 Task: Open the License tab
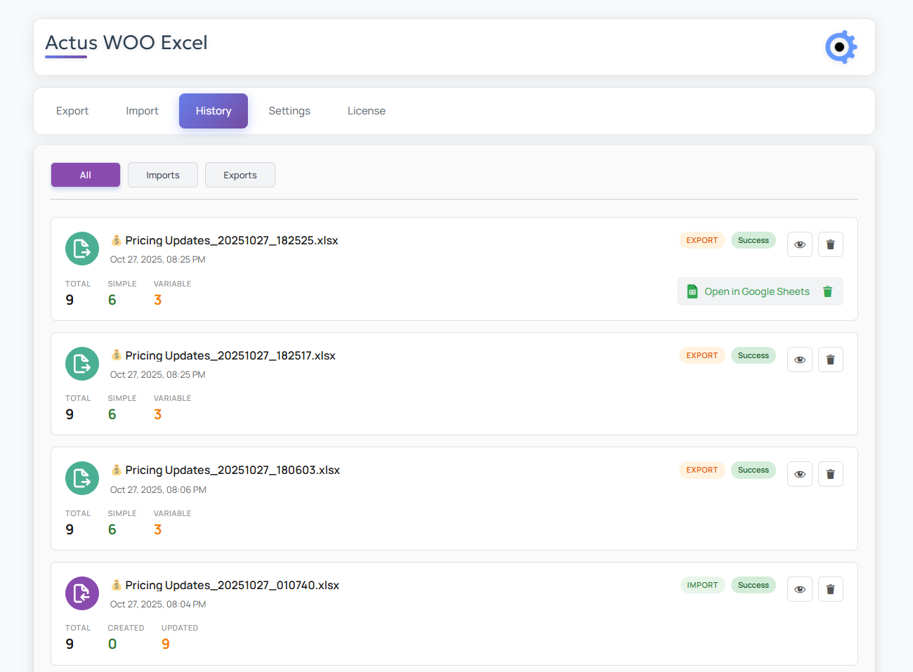coord(366,110)
